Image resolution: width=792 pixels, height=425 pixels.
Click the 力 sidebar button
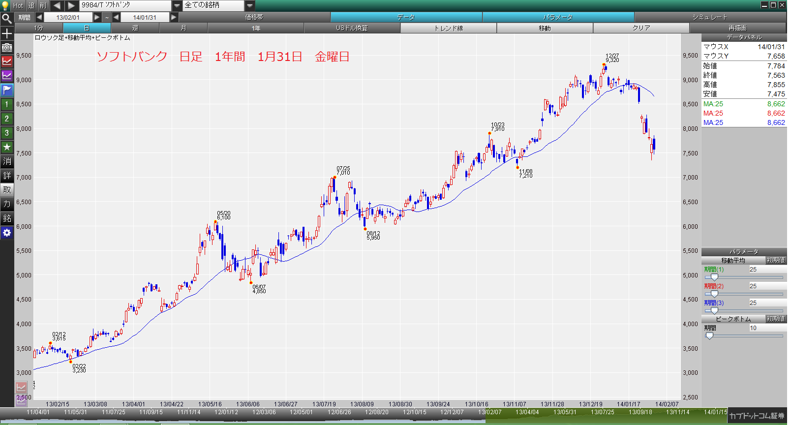click(7, 204)
